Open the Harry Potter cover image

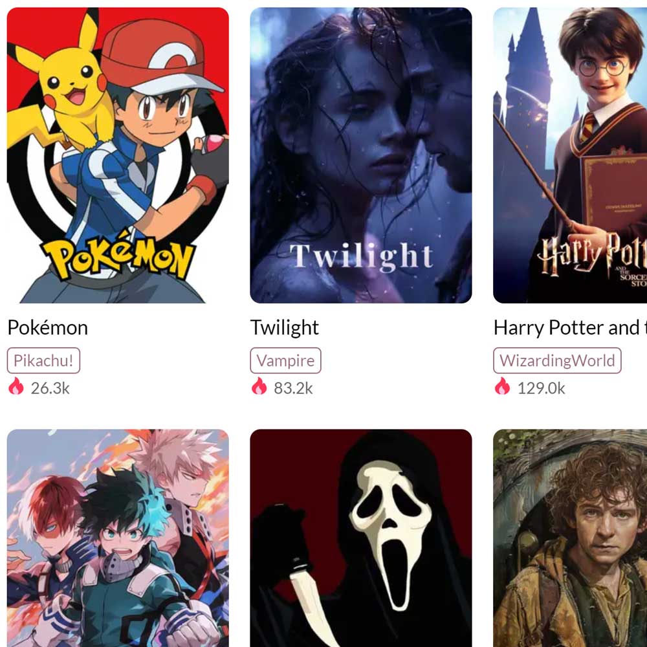coord(570,155)
